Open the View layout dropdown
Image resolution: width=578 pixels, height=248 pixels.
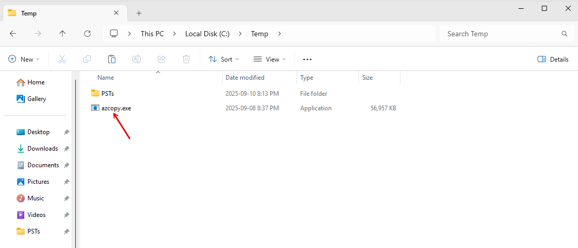(270, 59)
